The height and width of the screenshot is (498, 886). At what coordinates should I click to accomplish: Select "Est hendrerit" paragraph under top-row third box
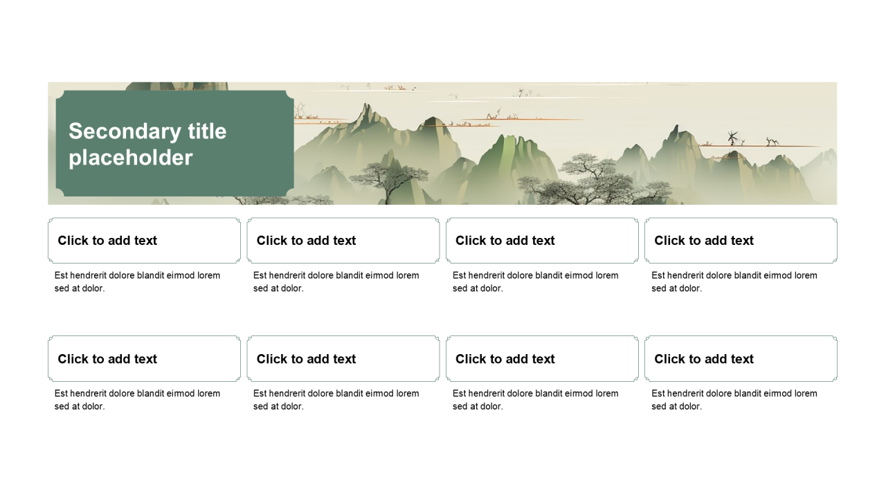coord(536,282)
